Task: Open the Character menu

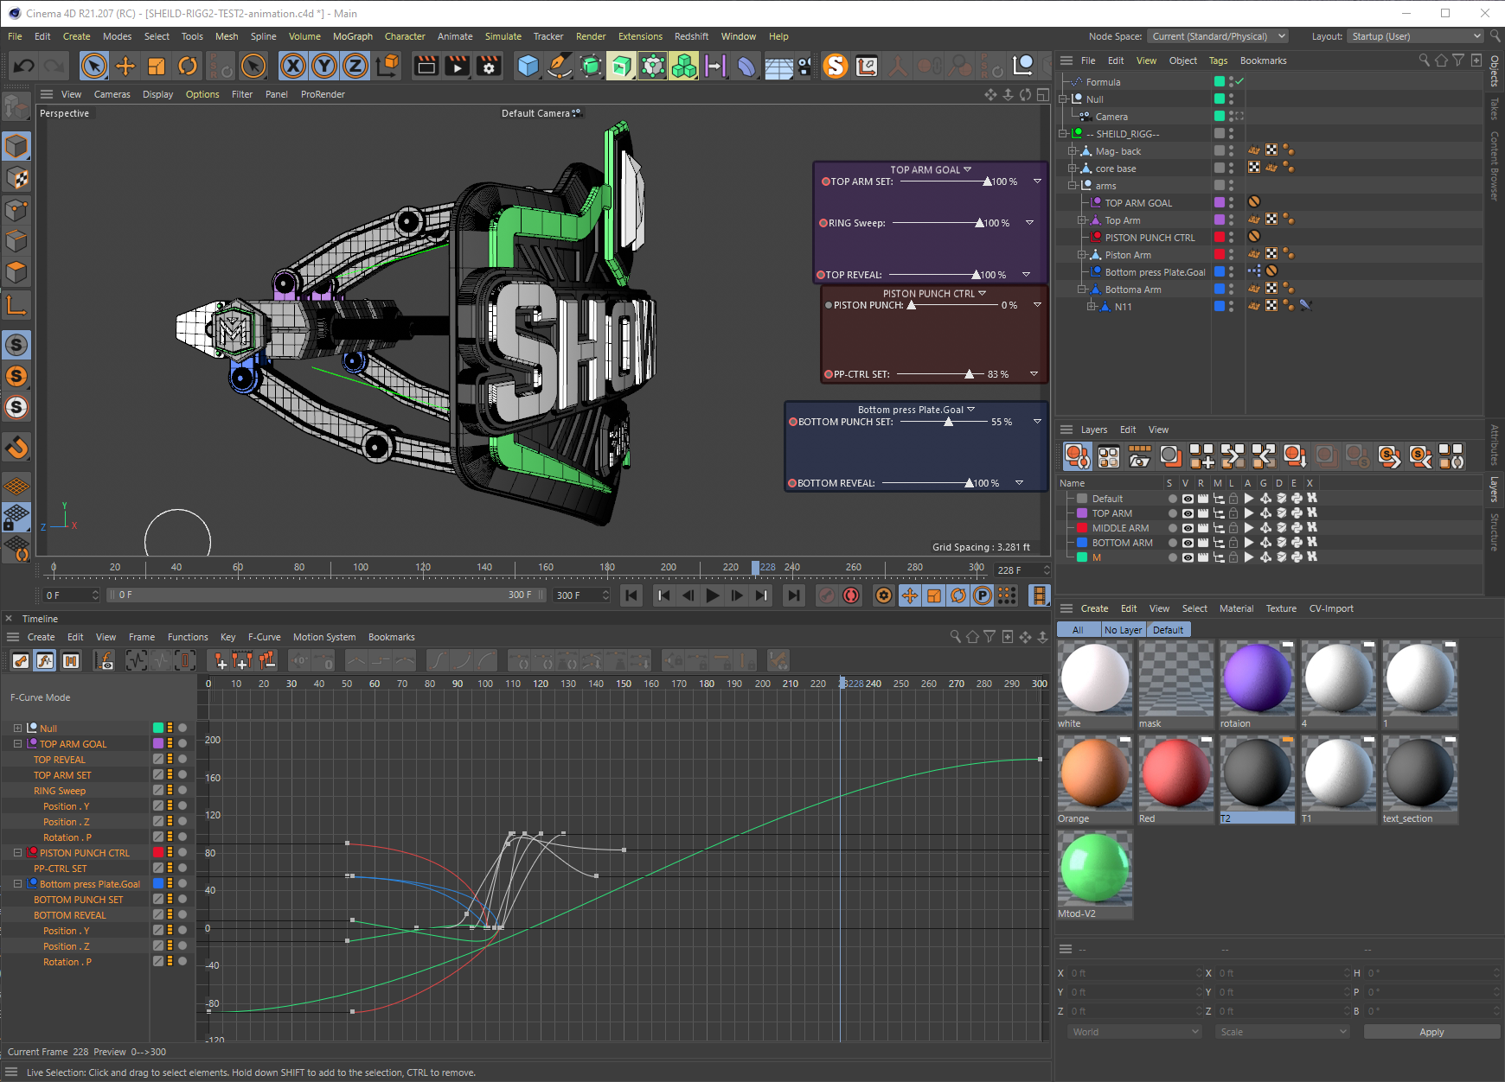Action: pyautogui.click(x=405, y=36)
